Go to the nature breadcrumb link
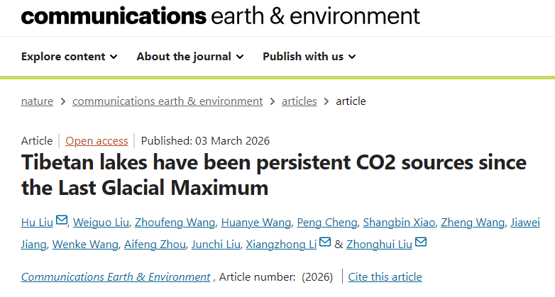555x297 pixels. tap(37, 101)
